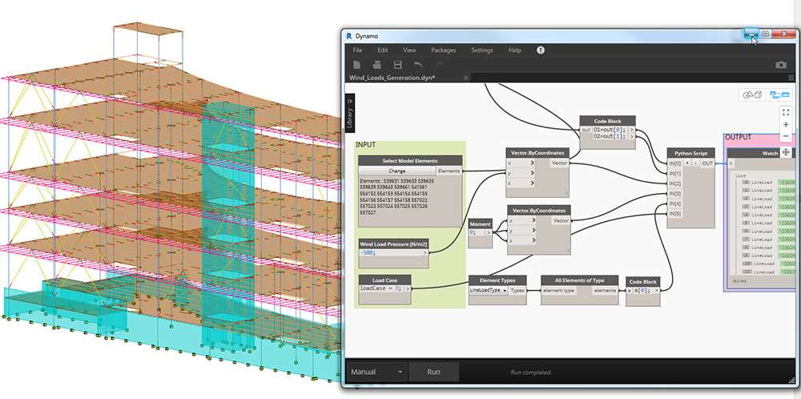Click the zoom to fit icon
This screenshot has width=801, height=399.
click(786, 112)
